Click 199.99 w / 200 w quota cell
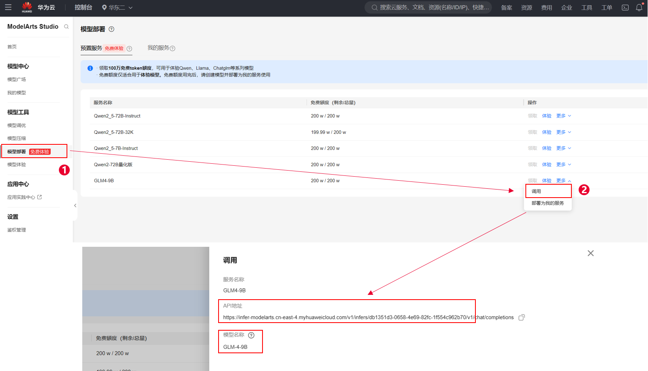Screen dimensions: 648x371 (328, 132)
